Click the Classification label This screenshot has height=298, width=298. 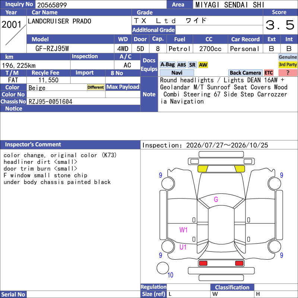point(232,287)
